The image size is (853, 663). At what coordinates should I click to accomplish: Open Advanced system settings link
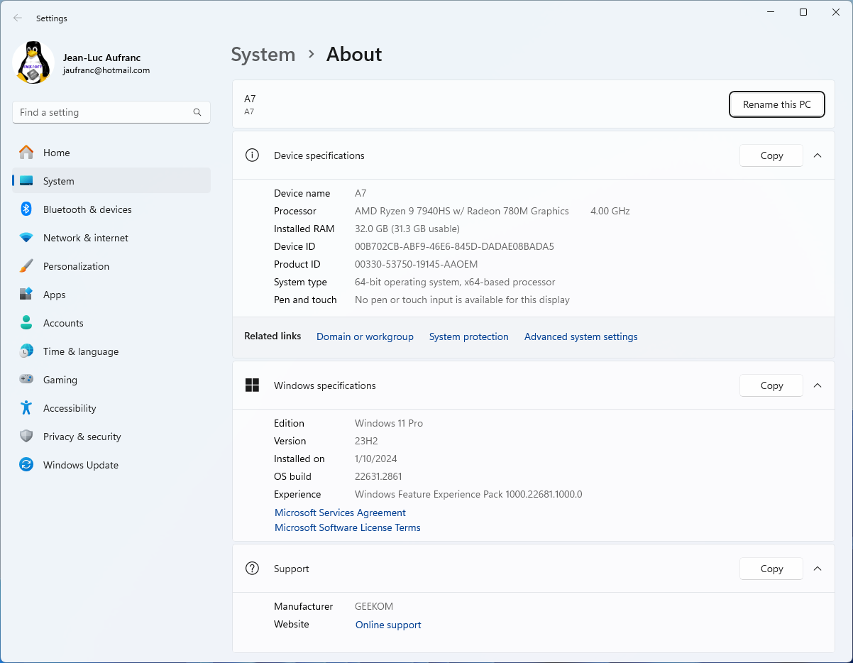point(580,336)
